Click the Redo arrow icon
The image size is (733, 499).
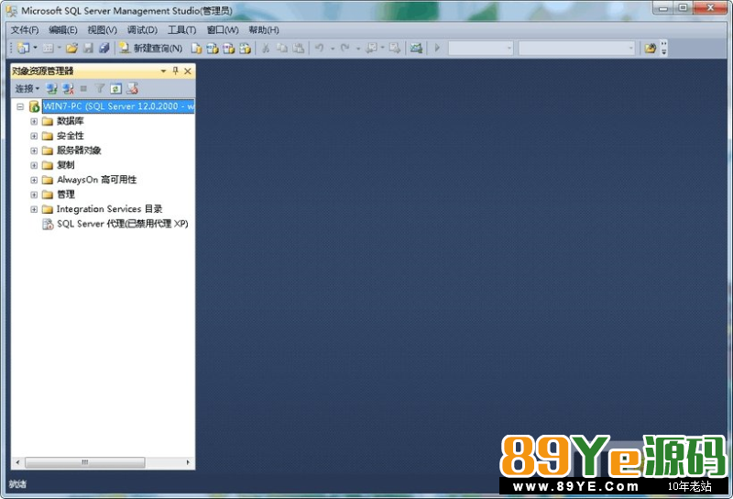(345, 48)
